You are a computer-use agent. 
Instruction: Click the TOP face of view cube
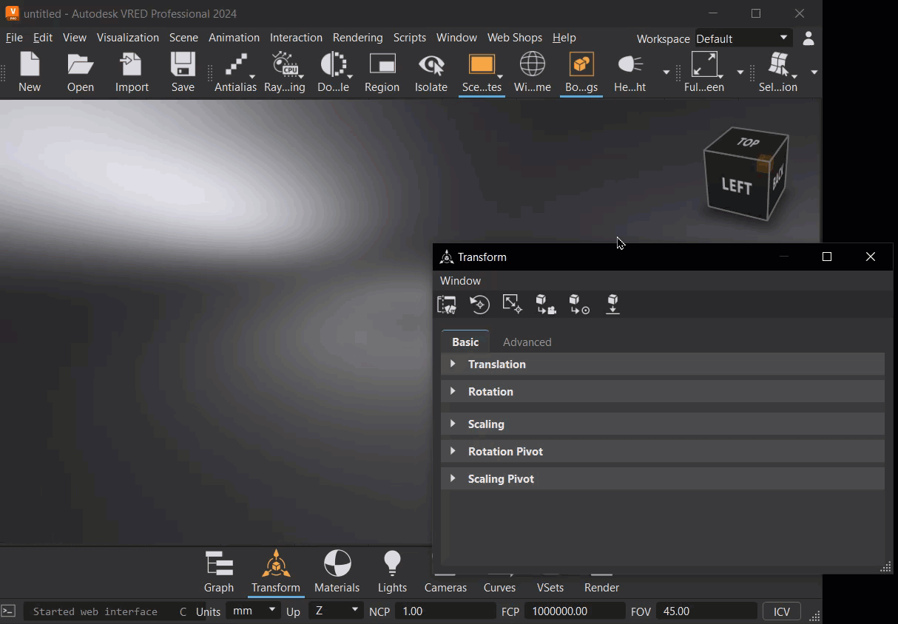747,142
